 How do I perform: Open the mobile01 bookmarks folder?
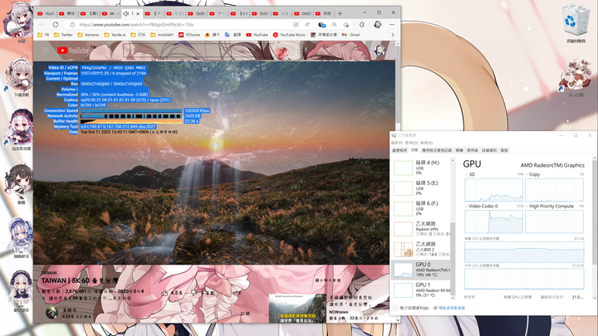(162, 35)
